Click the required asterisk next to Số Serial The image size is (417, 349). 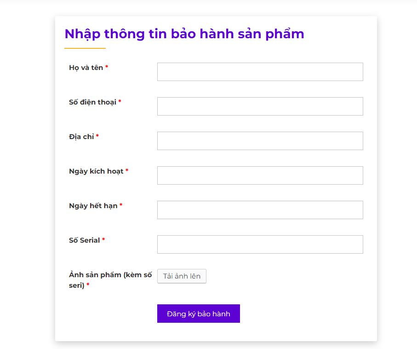[103, 240]
